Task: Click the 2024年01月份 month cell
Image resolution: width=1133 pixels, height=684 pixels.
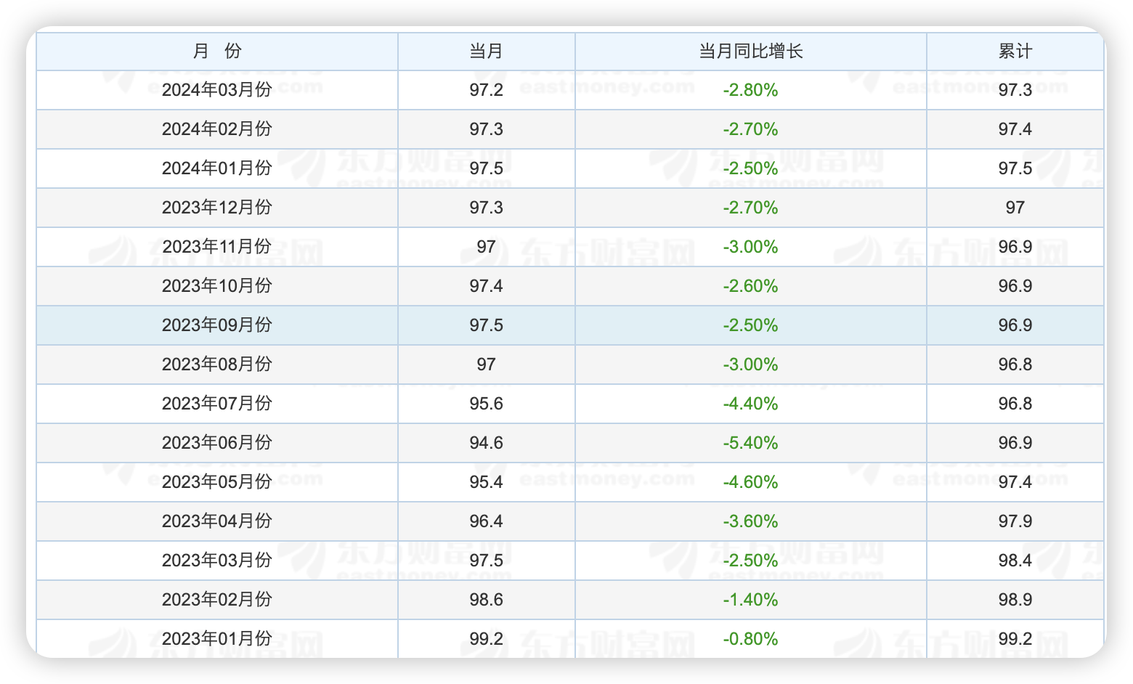Action: click(216, 168)
